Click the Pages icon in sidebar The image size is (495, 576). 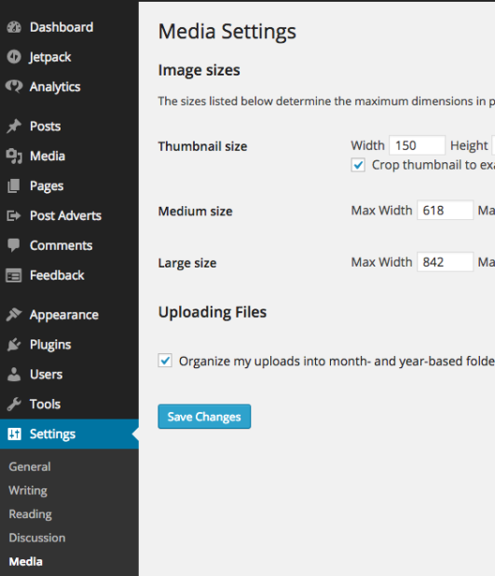14,185
